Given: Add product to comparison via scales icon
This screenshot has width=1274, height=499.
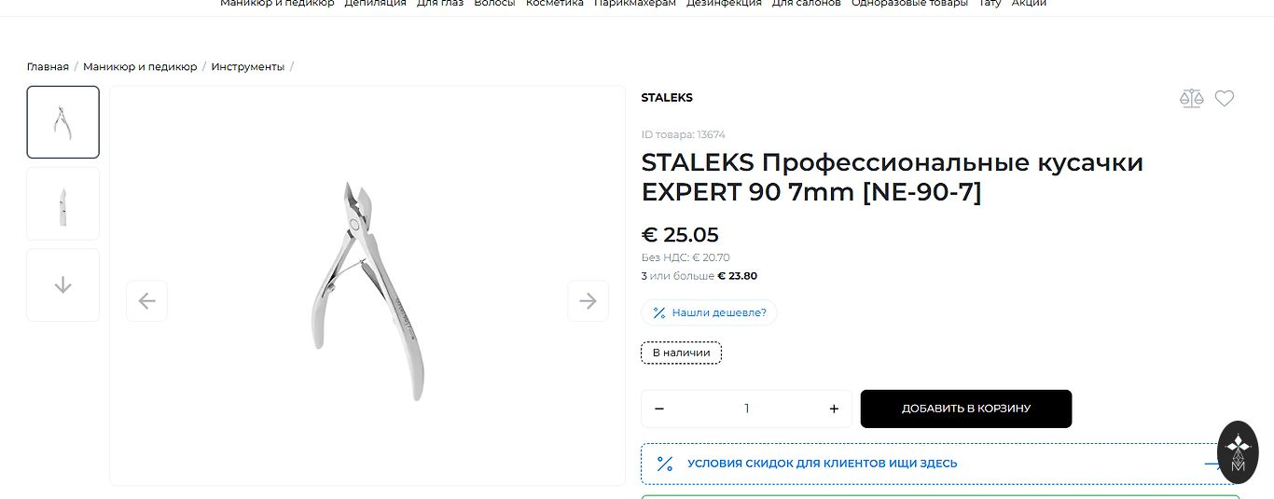Looking at the screenshot, I should (x=1191, y=99).
